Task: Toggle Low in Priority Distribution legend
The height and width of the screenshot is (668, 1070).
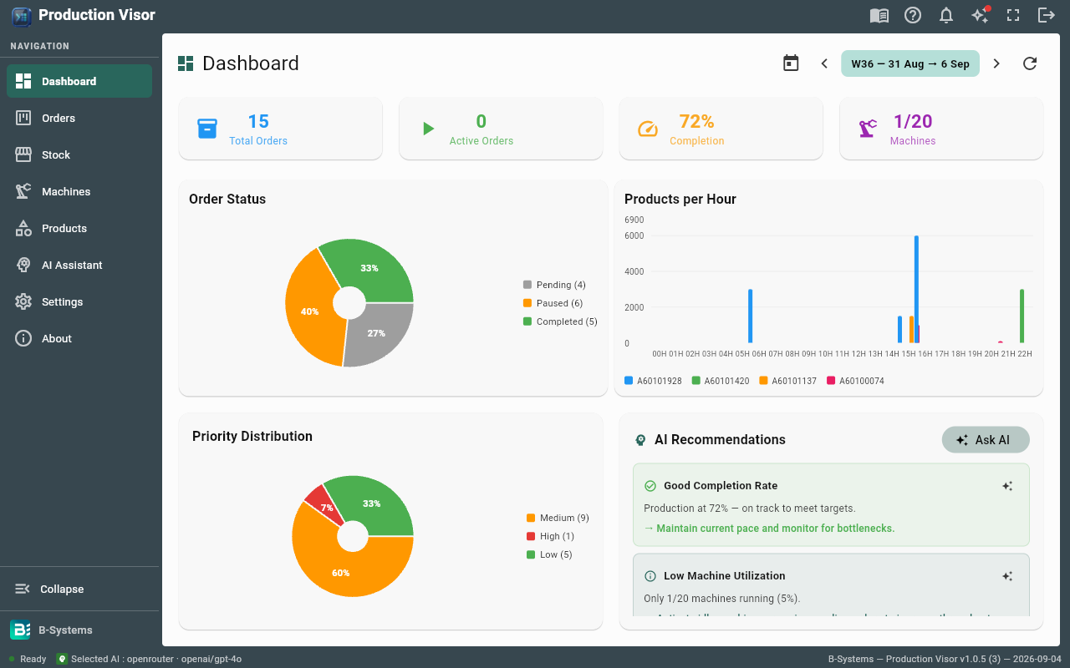Action: [x=549, y=554]
